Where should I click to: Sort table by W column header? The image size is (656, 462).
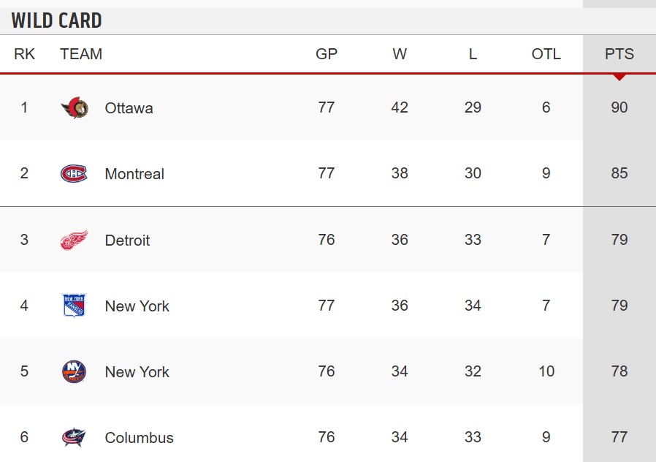tap(400, 54)
